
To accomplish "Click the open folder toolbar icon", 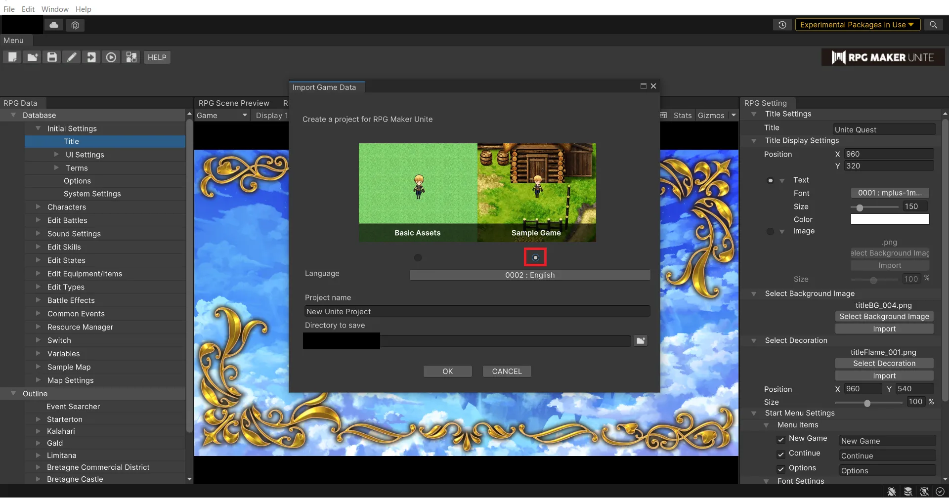I will (x=32, y=57).
